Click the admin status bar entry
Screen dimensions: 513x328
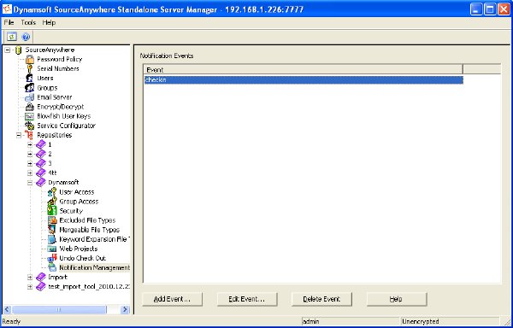(351, 321)
